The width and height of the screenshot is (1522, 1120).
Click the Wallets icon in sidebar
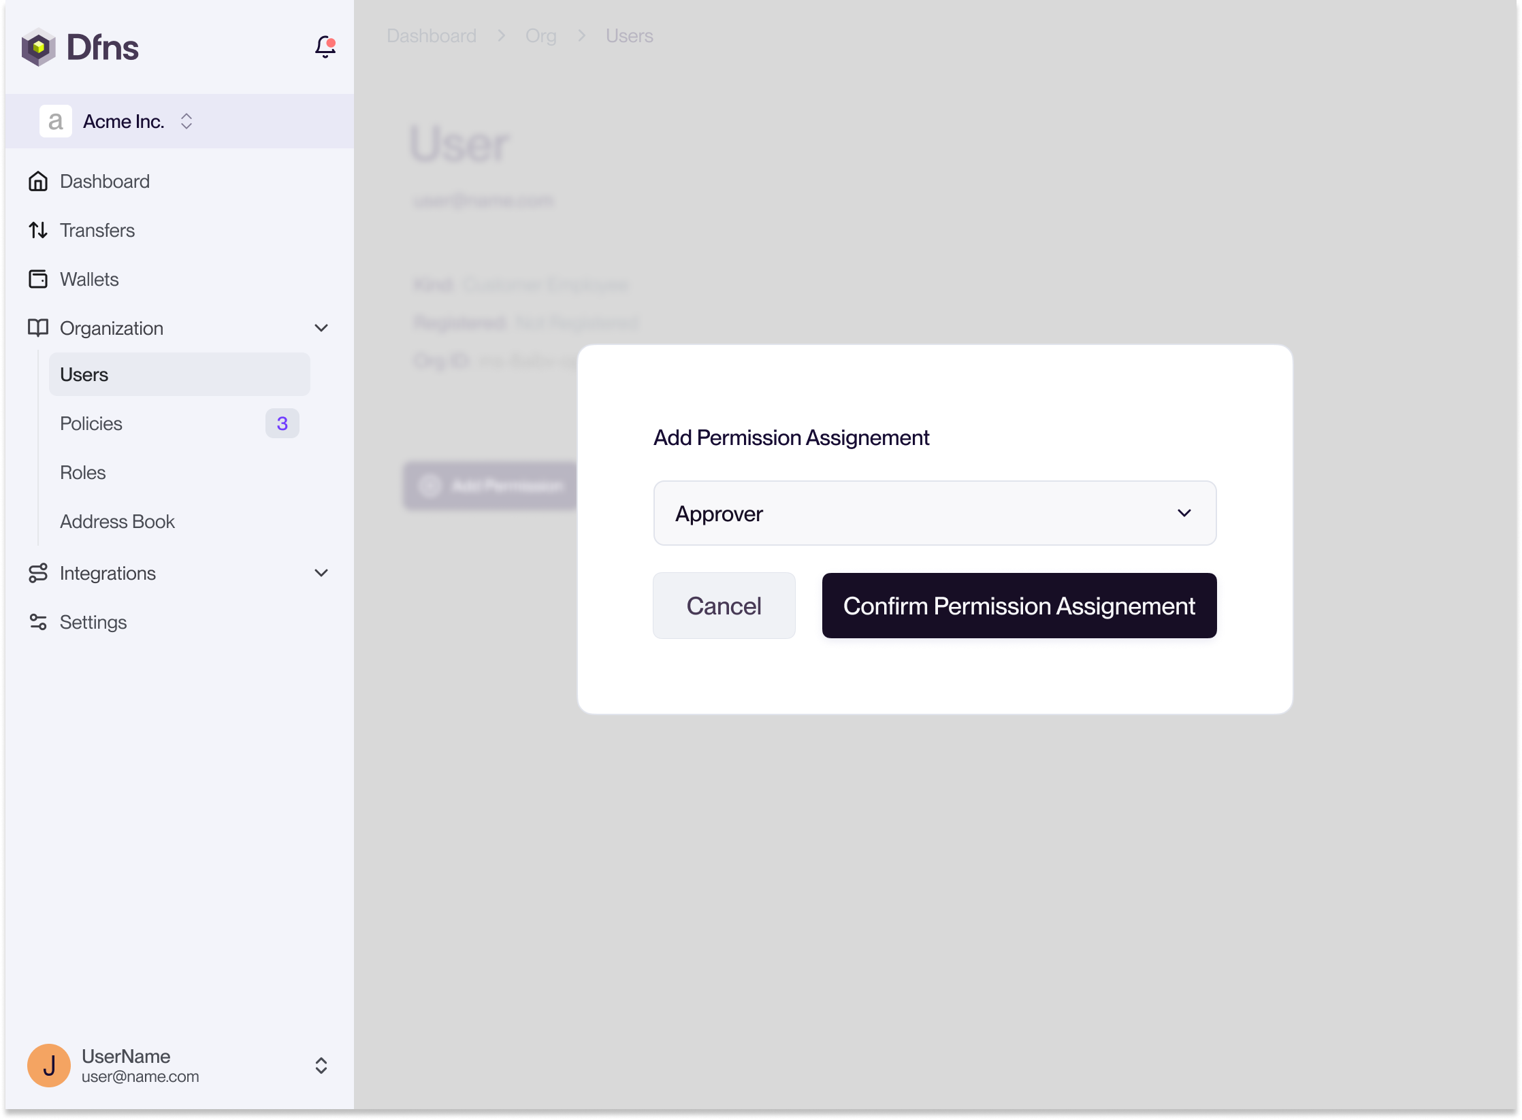pyautogui.click(x=38, y=280)
